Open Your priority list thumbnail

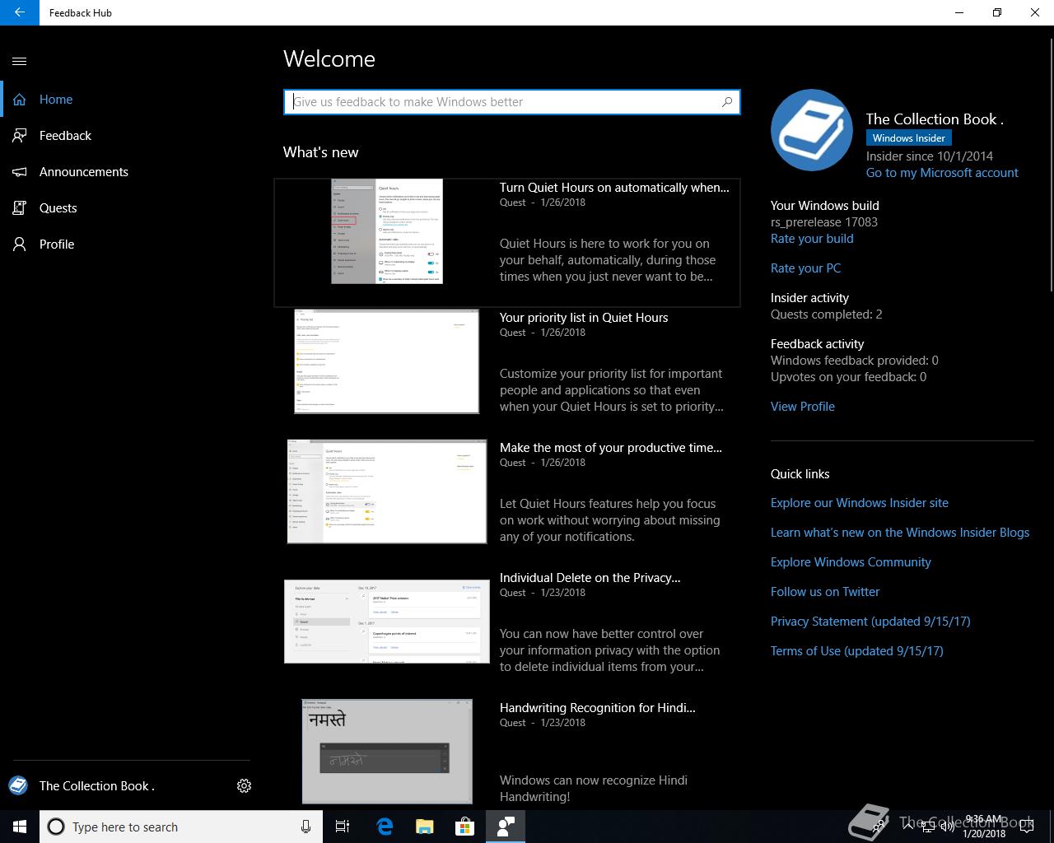[x=387, y=361]
